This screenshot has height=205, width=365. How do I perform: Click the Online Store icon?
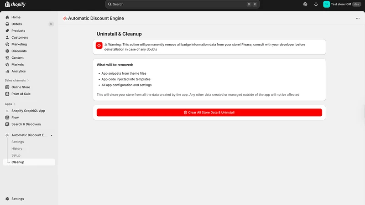[x=7, y=87]
